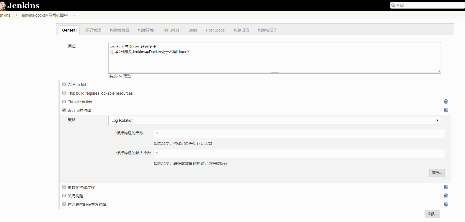Focus the 保持构建的最大个数 input field
This screenshot has width=465, height=222.
click(x=300, y=153)
